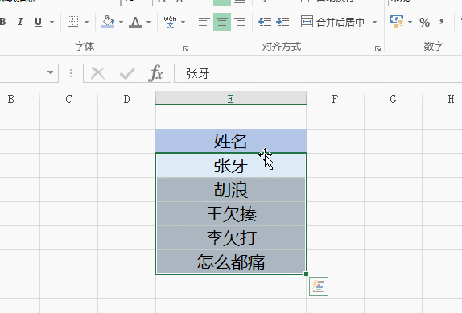Open 合并后居中 dropdown arrow
The height and width of the screenshot is (313, 462).
pyautogui.click(x=374, y=22)
